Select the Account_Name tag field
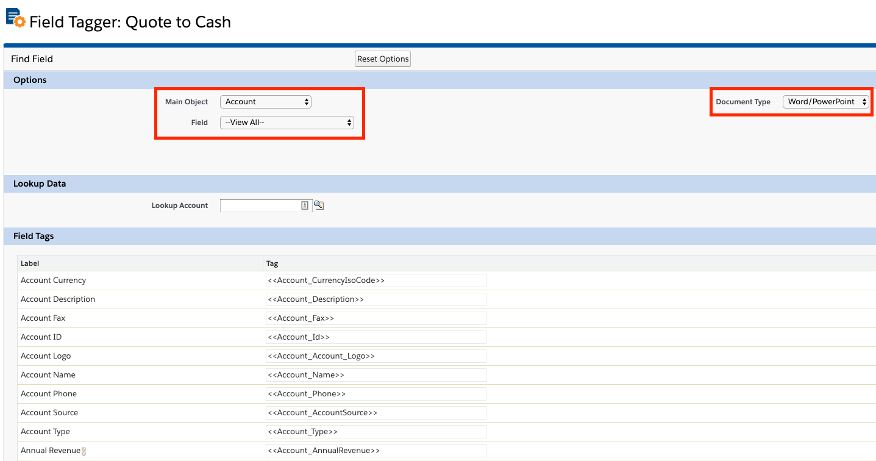The height and width of the screenshot is (461, 876). 376,375
